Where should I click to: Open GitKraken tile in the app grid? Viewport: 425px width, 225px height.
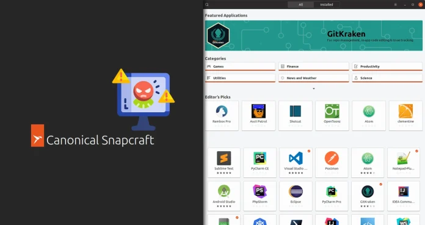tap(368, 196)
